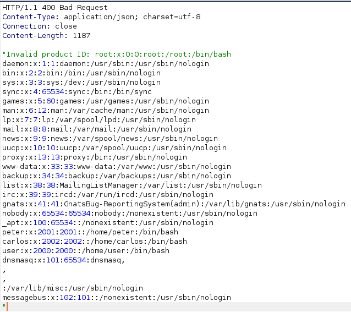Image resolution: width=351 pixels, height=312 pixels.
Task: Click the :/var/lib/misc:/usr/sbin/nologin line
Action: (x=73, y=288)
